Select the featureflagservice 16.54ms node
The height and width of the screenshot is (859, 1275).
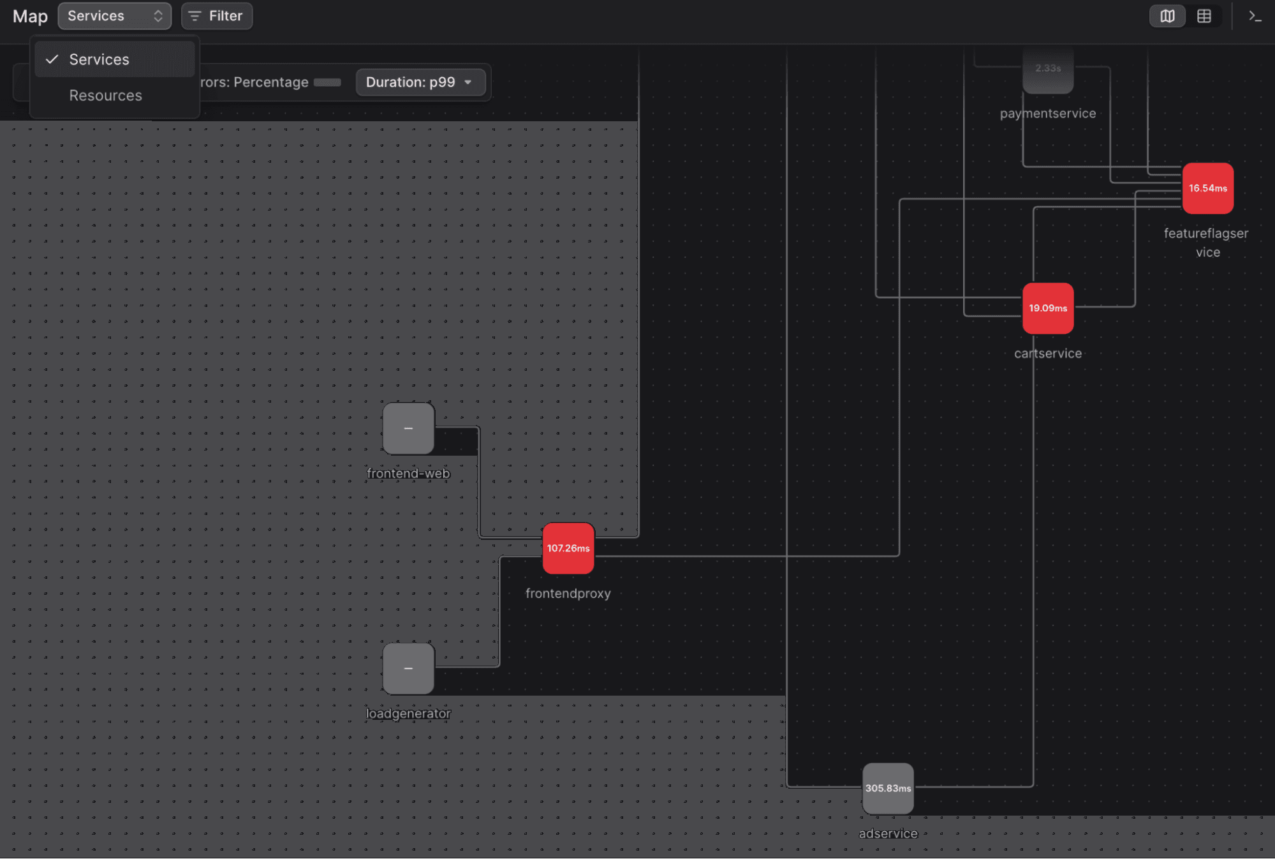click(x=1208, y=188)
